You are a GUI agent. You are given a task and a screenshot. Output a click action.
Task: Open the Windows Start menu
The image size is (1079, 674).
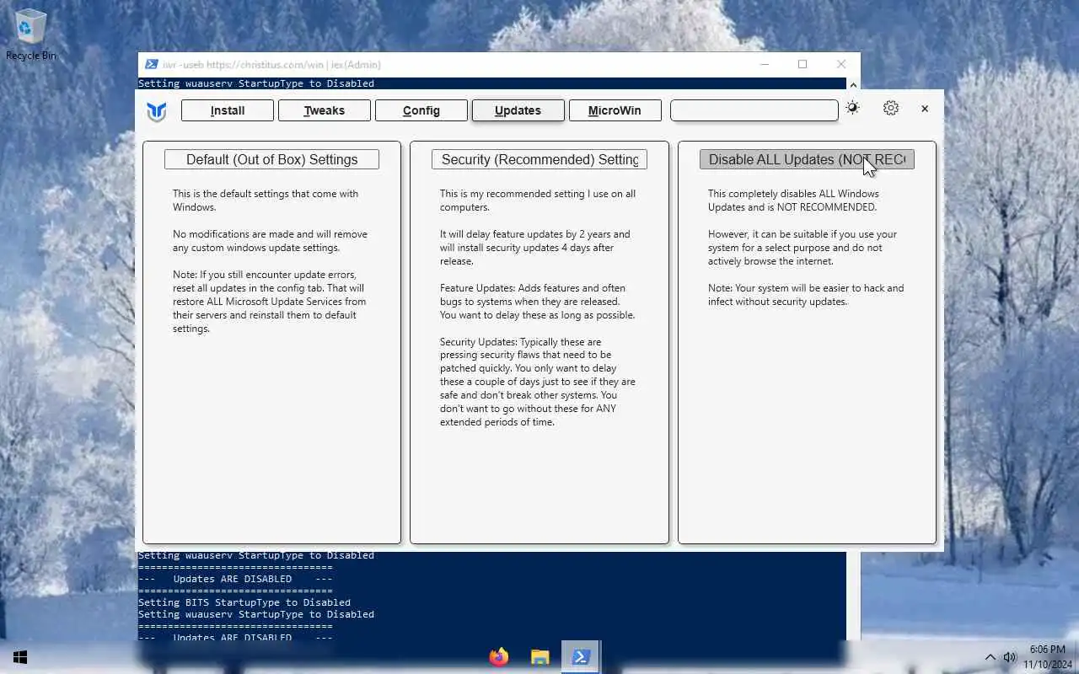20,657
